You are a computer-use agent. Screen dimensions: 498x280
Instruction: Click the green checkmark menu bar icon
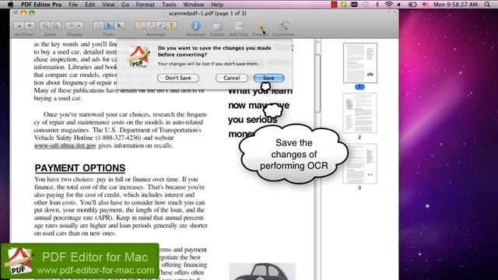click(x=343, y=5)
